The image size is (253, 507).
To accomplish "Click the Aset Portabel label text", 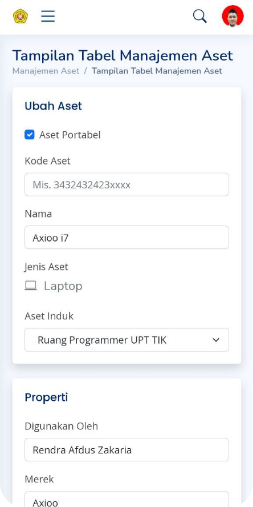I will 70,135.
